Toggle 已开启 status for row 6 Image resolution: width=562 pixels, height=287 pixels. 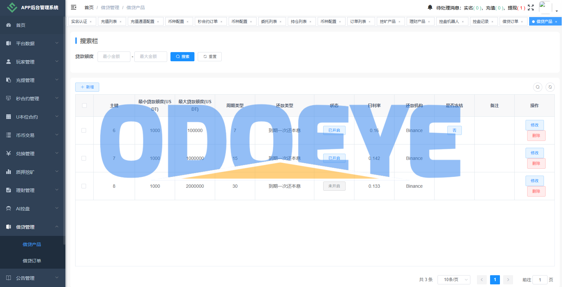point(334,130)
